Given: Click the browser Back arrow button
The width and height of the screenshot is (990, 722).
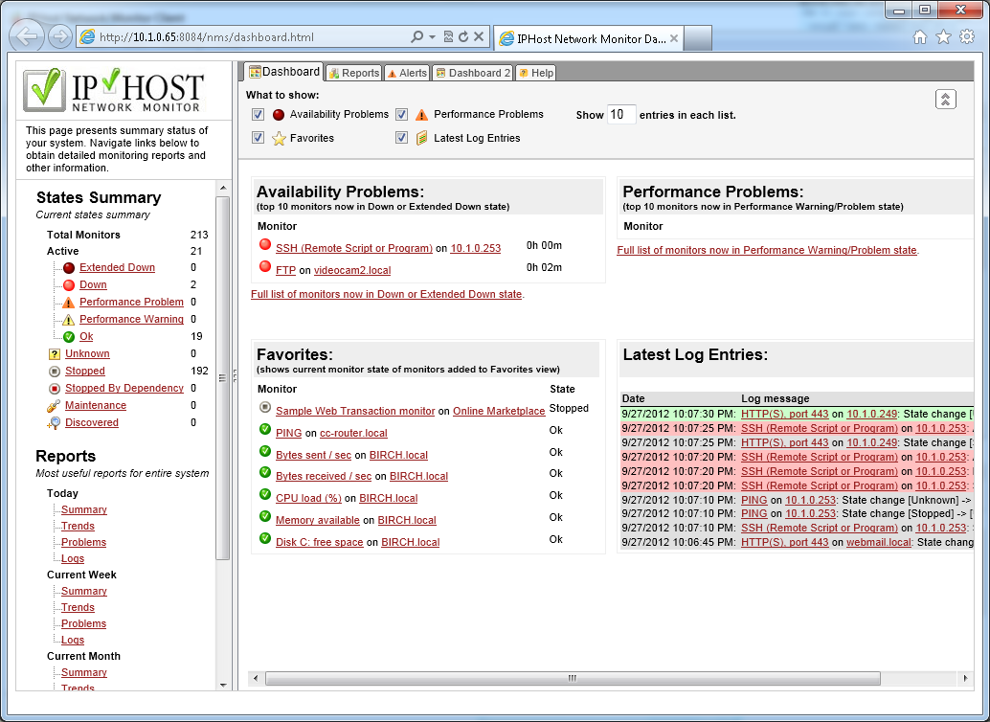Looking at the screenshot, I should (x=29, y=37).
